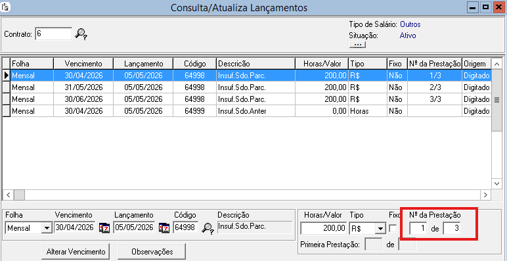Click the Origem column header
The height and width of the screenshot is (261, 507).
point(477,64)
